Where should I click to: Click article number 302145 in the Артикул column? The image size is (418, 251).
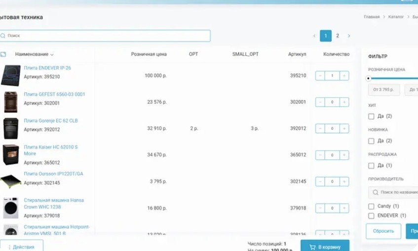pos(298,181)
